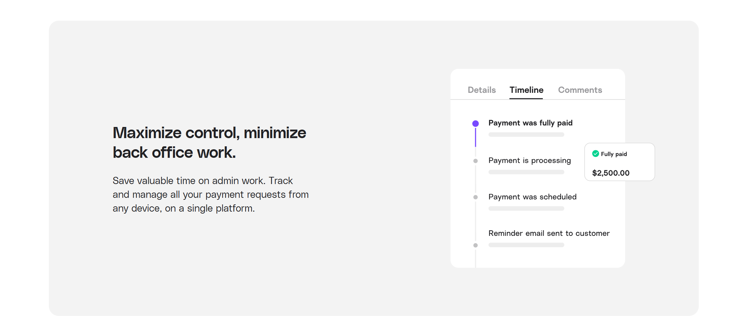Click Reminder email sent to customer entry
The height and width of the screenshot is (332, 748).
(x=549, y=233)
